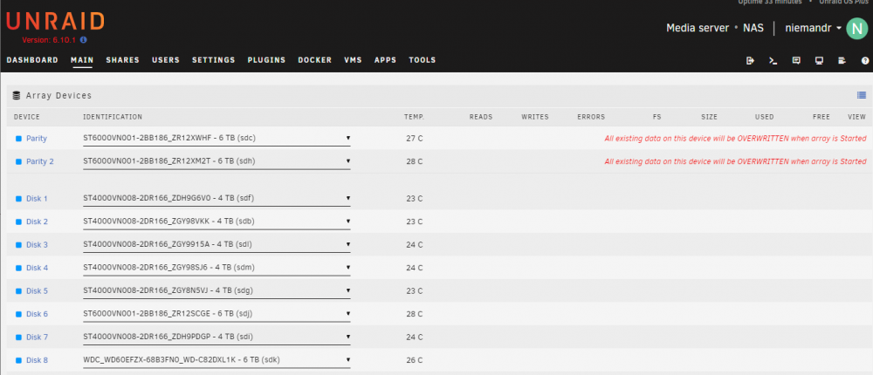This screenshot has width=873, height=375.
Task: Open the Disk 5 link
Action: (37, 291)
